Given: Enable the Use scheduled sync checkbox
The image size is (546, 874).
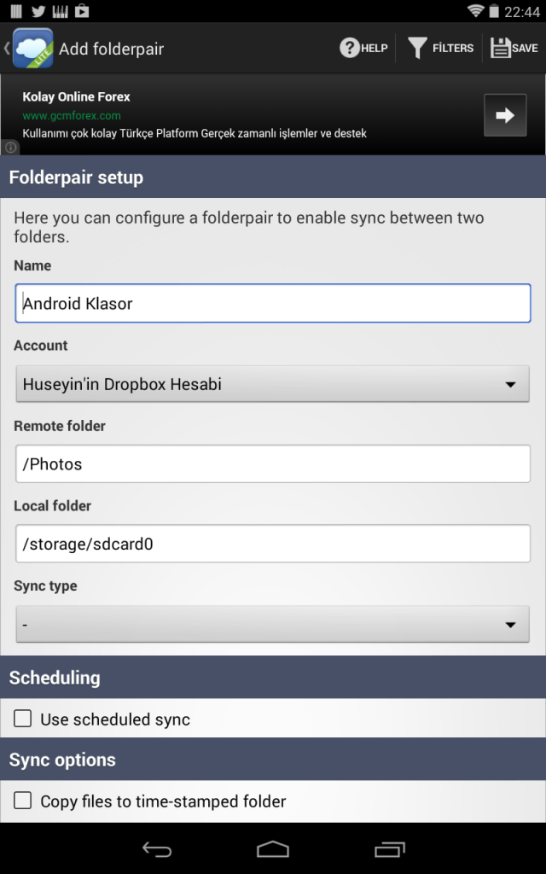Looking at the screenshot, I should pyautogui.click(x=23, y=720).
